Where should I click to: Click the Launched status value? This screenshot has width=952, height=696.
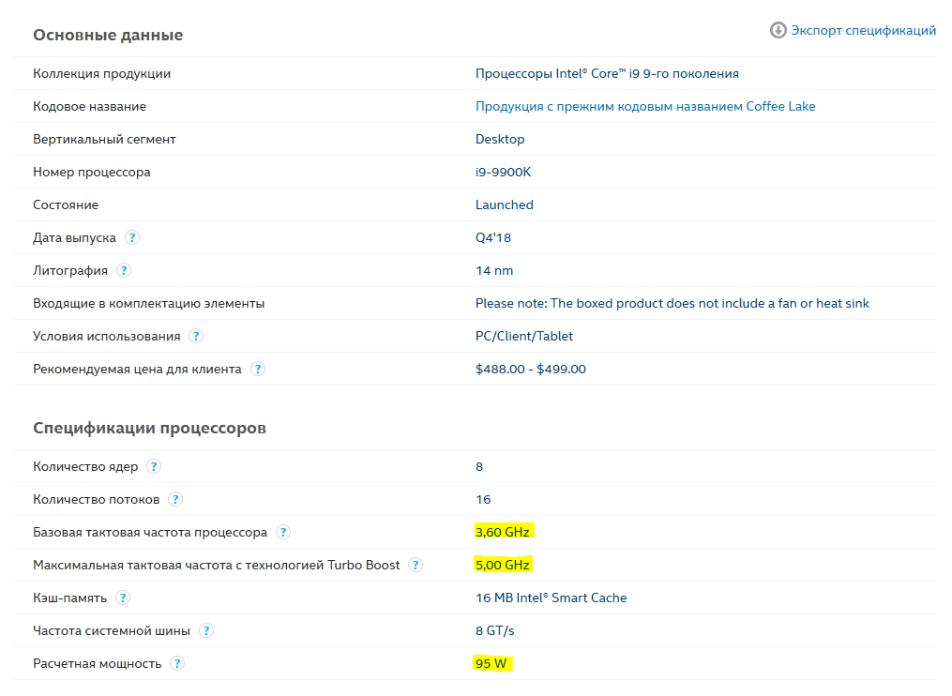[x=504, y=204]
